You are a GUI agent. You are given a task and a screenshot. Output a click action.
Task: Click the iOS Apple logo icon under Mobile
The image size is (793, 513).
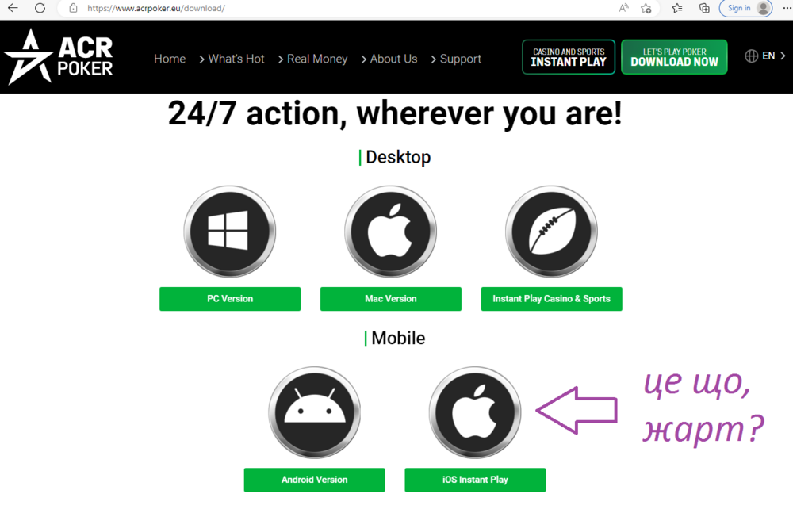click(x=475, y=412)
